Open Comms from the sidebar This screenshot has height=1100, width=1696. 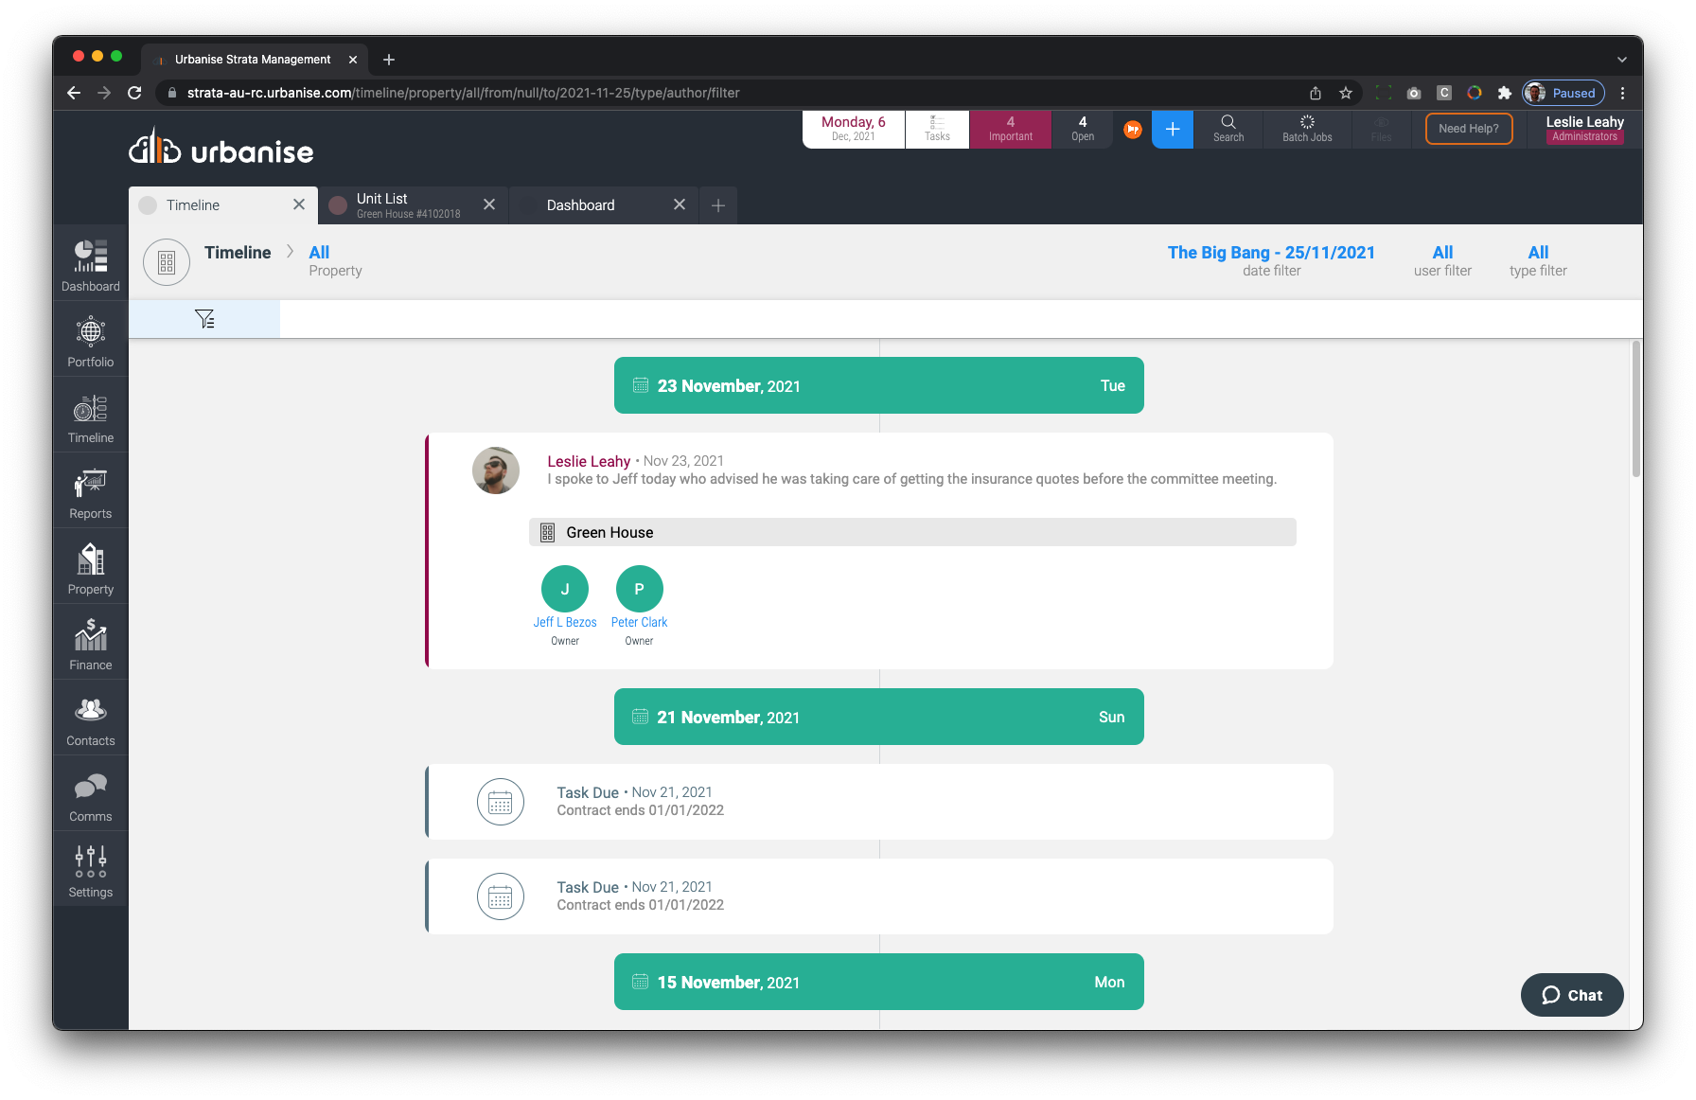pos(91,794)
